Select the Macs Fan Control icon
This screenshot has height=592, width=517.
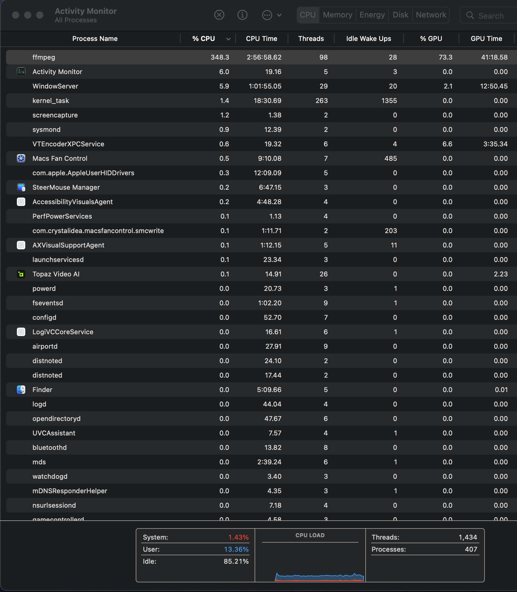coord(21,158)
